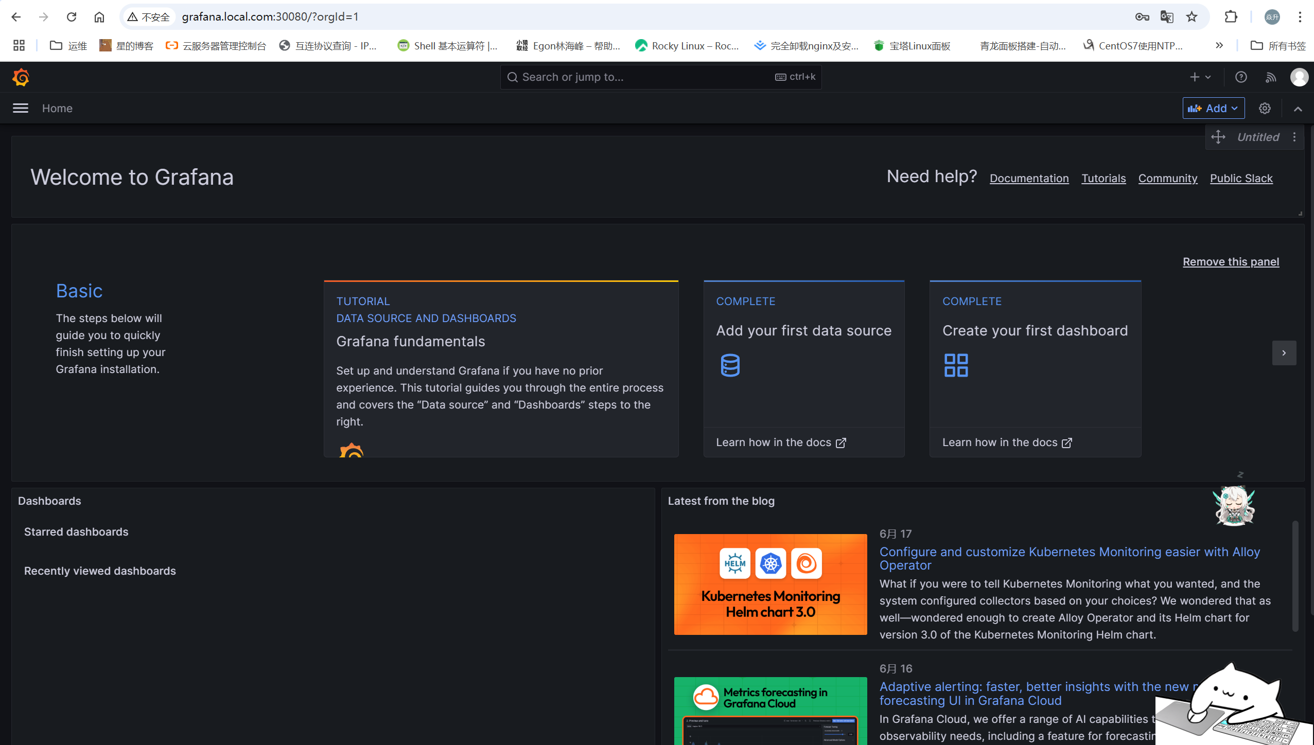
Task: Reload the page in browser
Action: [72, 17]
